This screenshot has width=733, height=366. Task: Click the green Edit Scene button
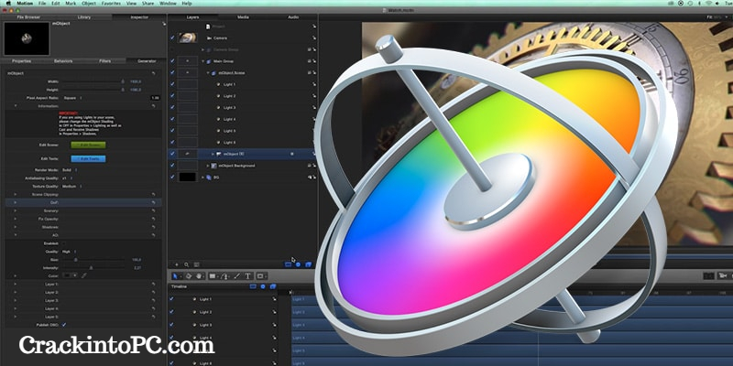tap(88, 145)
